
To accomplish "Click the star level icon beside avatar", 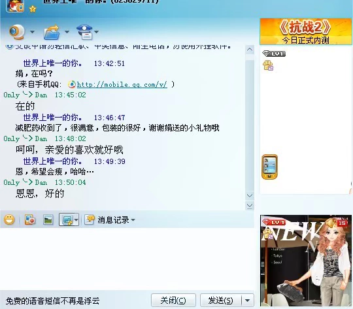I will pos(33,9).
